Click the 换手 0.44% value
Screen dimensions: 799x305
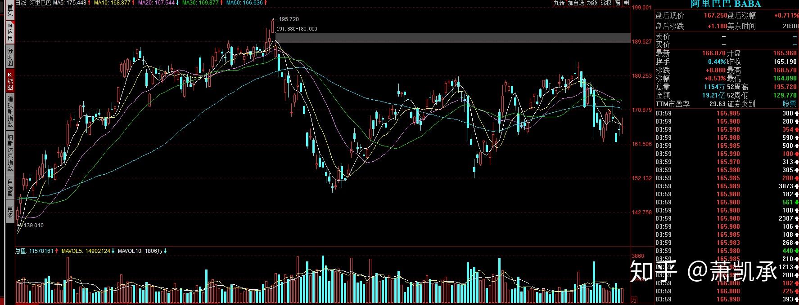click(x=717, y=62)
